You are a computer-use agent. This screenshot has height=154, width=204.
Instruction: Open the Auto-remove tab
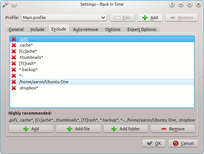click(86, 29)
